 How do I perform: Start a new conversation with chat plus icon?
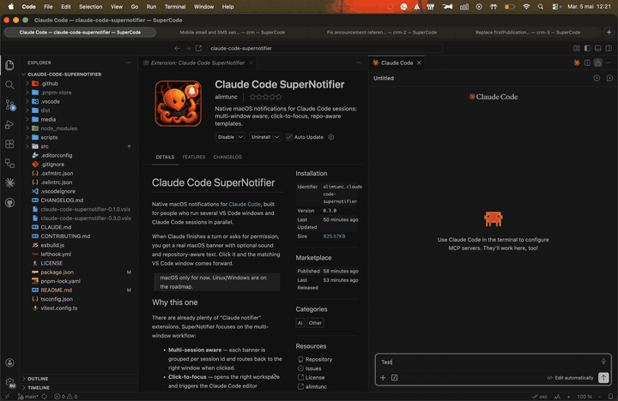coord(609,78)
